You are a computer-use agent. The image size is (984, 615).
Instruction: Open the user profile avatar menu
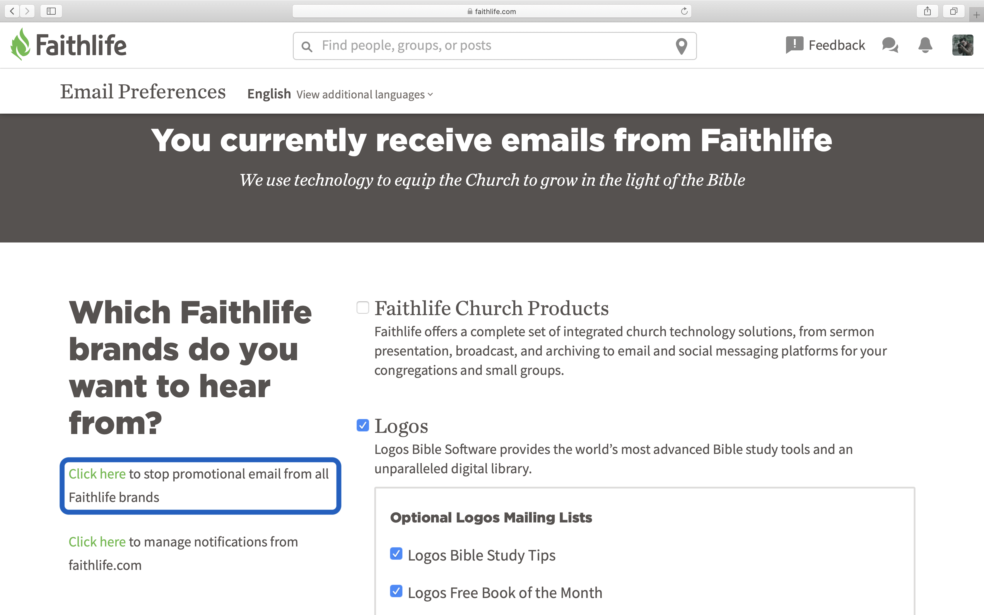coord(962,45)
